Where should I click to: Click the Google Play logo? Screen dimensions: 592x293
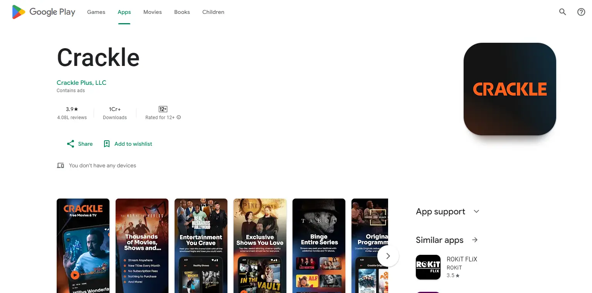[x=44, y=12]
